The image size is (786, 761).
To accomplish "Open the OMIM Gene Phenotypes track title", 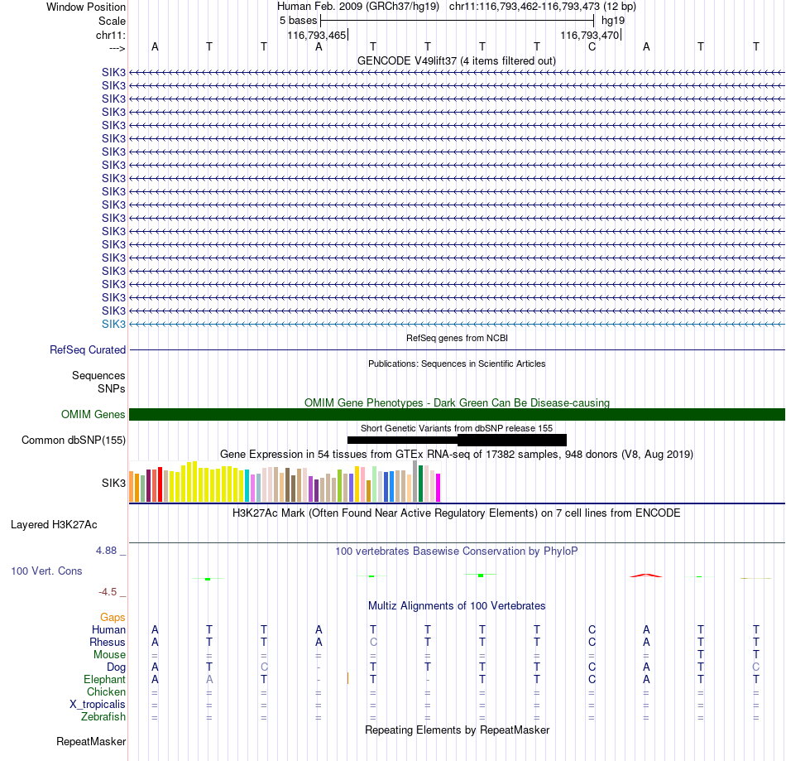I will coord(457,402).
